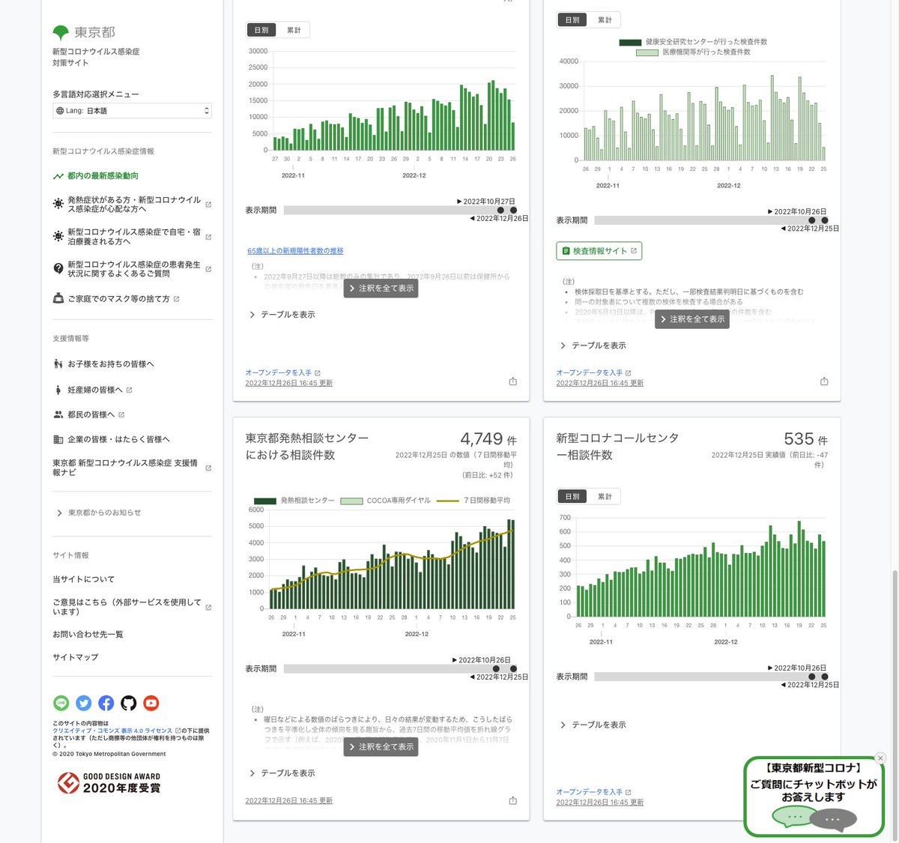Show all notes on 発熱相談センター card
The height and width of the screenshot is (843, 899).
click(381, 747)
